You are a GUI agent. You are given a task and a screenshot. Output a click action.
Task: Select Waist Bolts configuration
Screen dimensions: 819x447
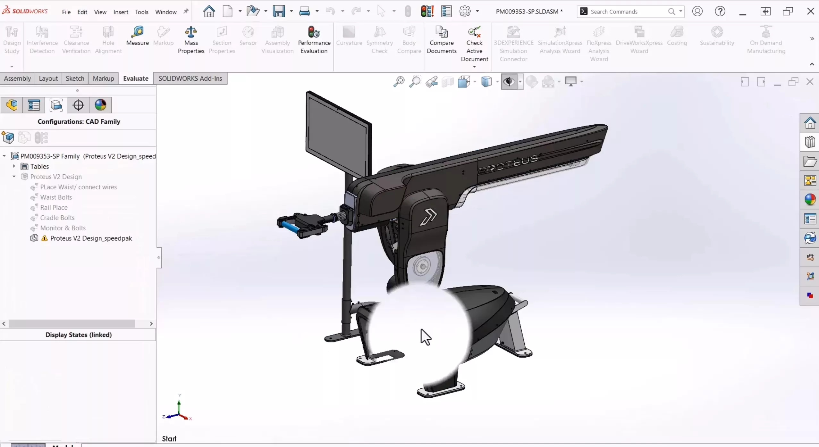pos(56,197)
